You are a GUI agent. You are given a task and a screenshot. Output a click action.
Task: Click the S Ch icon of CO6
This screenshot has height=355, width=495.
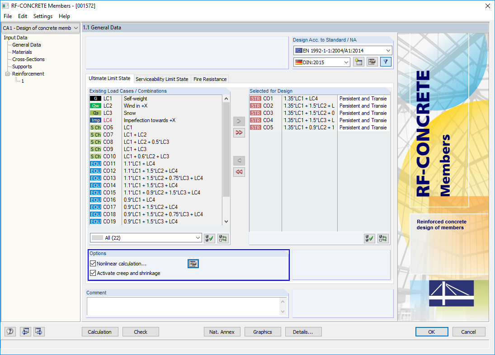pyautogui.click(x=95, y=128)
